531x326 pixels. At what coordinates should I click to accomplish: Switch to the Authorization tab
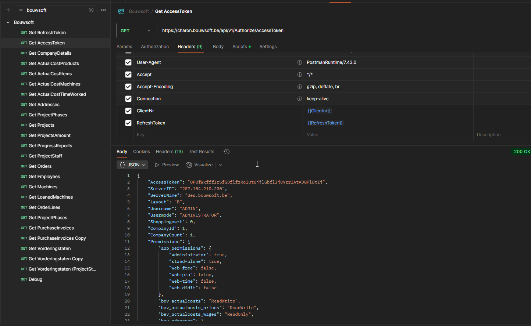(155, 47)
